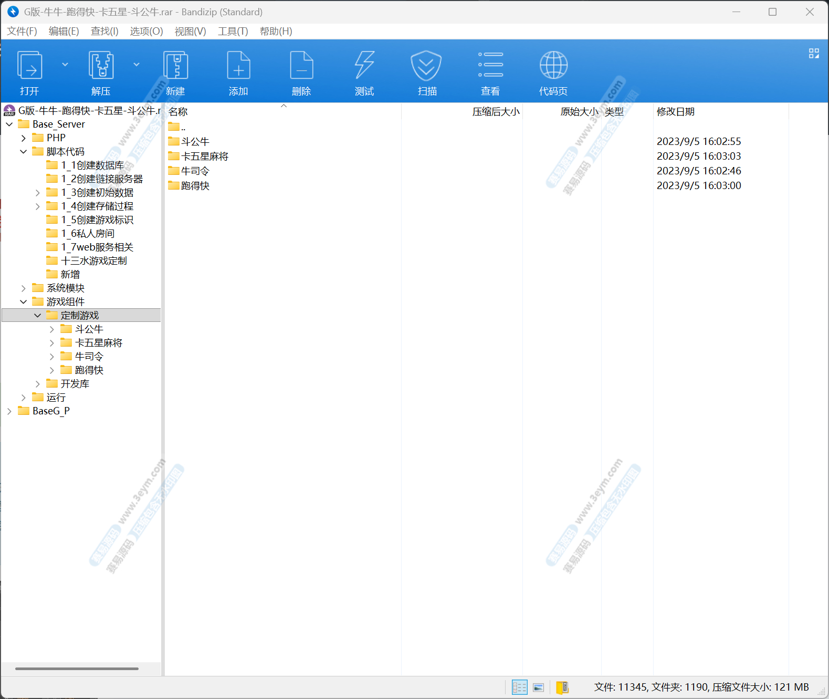The image size is (829, 699).
Task: Run the Test (测试) archive tool
Action: point(364,66)
